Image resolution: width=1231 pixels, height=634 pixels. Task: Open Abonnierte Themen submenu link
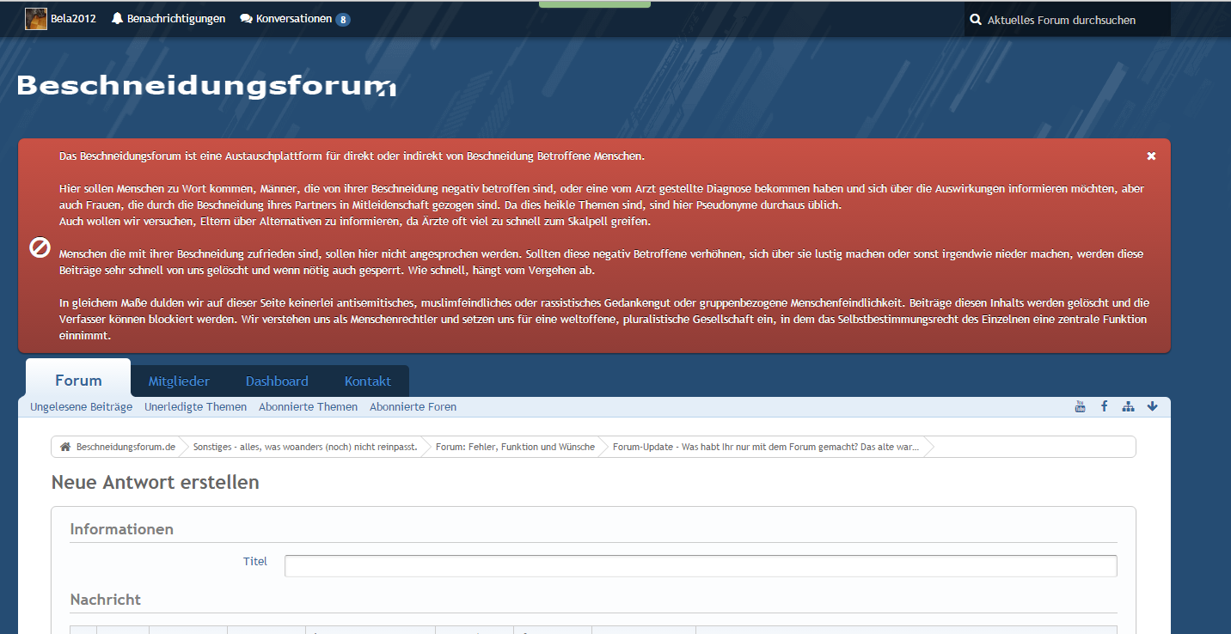pos(309,407)
